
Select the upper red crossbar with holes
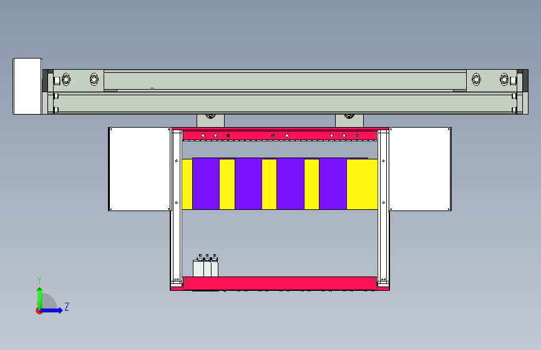(280, 135)
